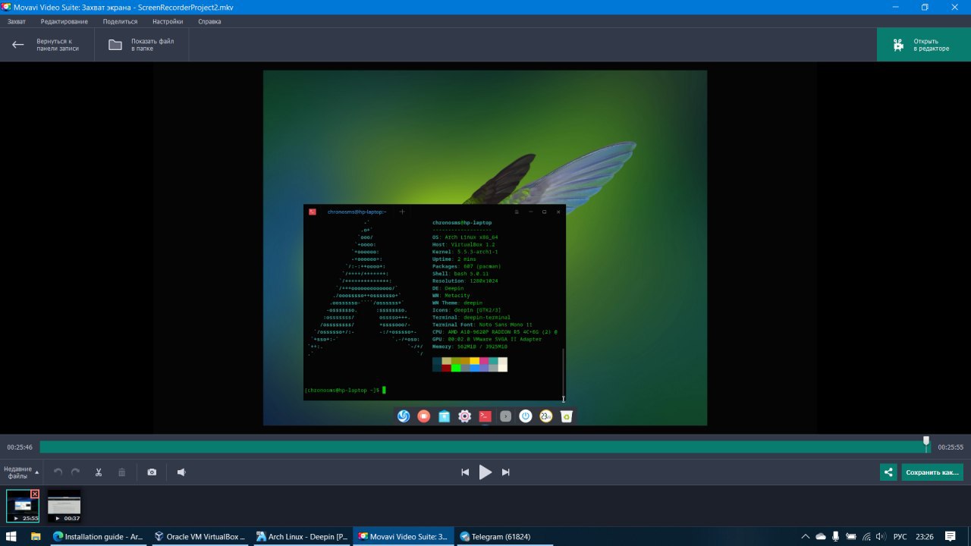The image size is (971, 546).
Task: Open the Поделиться menu
Action: pyautogui.click(x=120, y=21)
